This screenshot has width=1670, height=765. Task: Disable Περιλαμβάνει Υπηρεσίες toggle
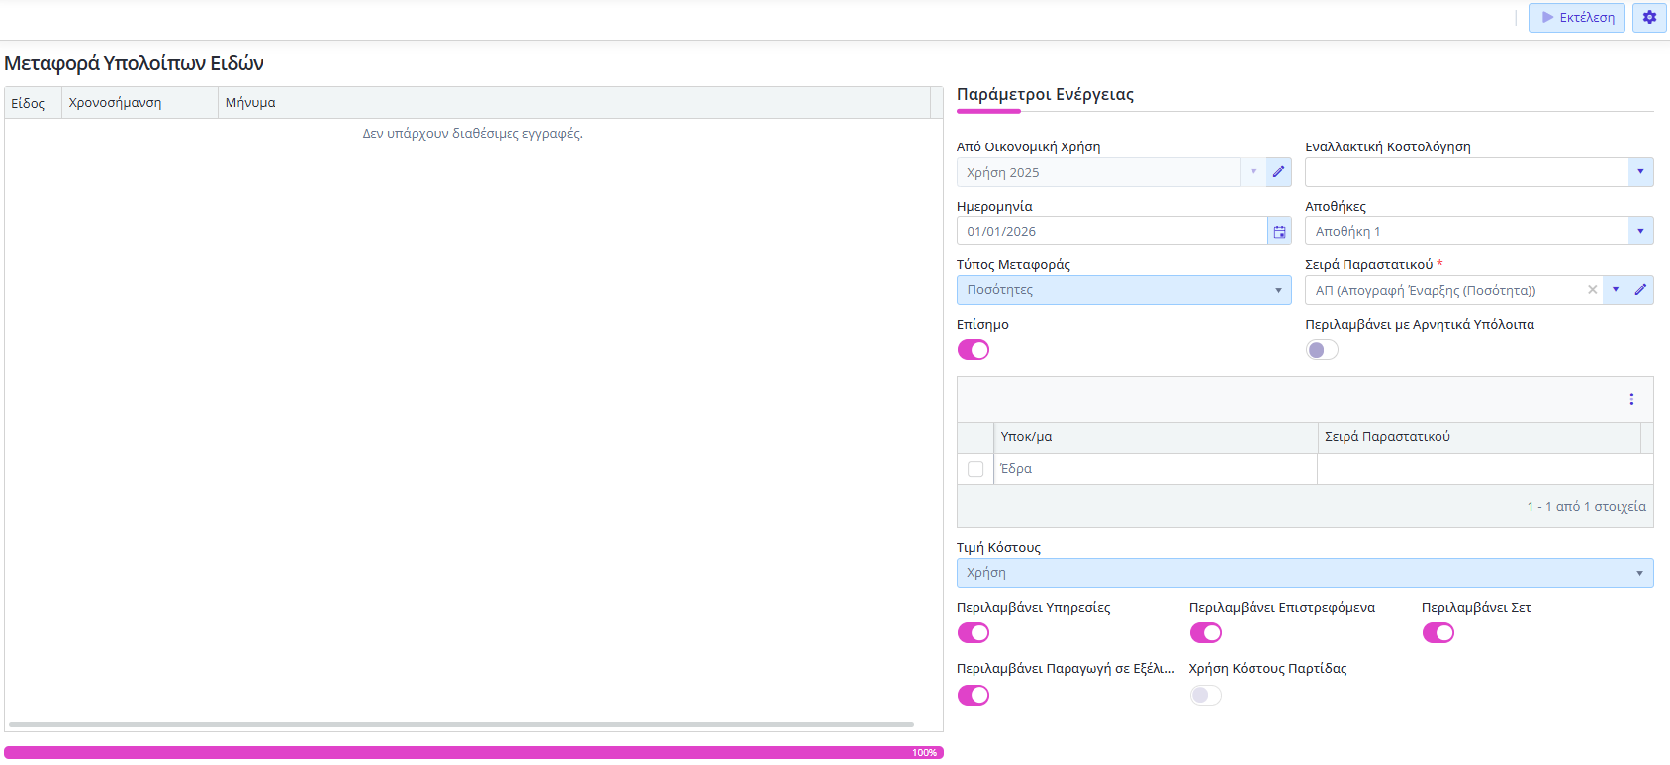coord(974,633)
